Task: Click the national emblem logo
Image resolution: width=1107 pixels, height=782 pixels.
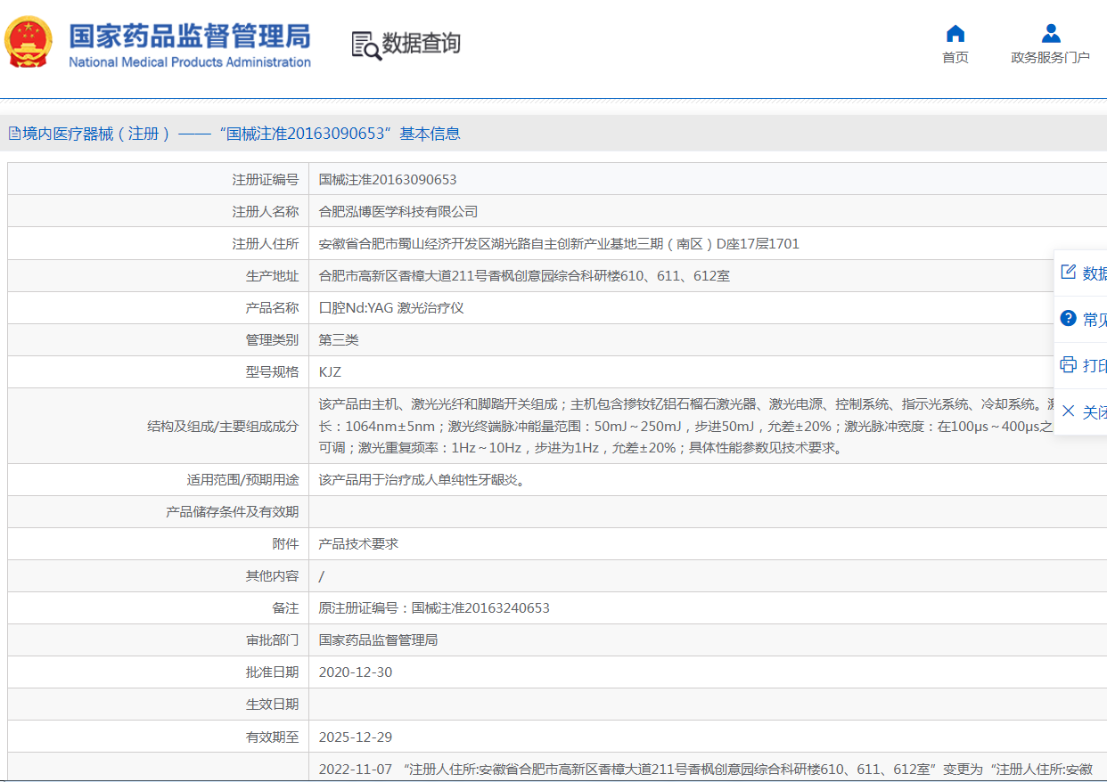Action: (x=29, y=41)
